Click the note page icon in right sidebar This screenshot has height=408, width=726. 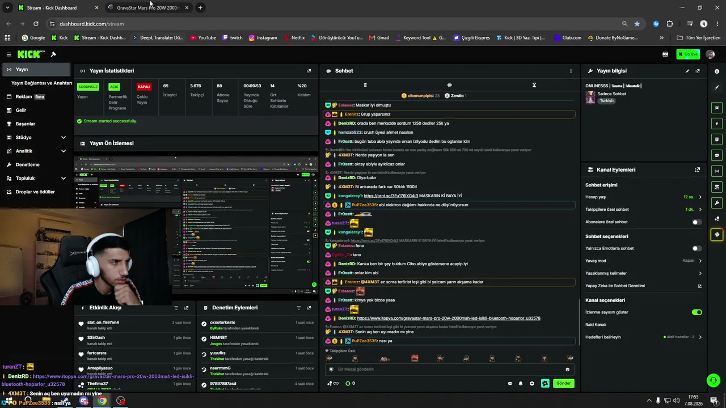click(x=717, y=139)
